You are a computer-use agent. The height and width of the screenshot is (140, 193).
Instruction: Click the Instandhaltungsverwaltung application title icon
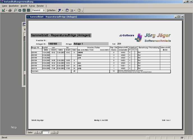[2, 2]
